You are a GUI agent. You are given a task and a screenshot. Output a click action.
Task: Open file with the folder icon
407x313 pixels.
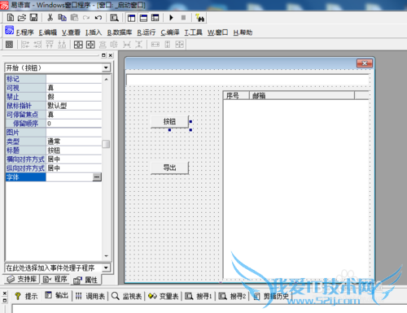[22, 18]
